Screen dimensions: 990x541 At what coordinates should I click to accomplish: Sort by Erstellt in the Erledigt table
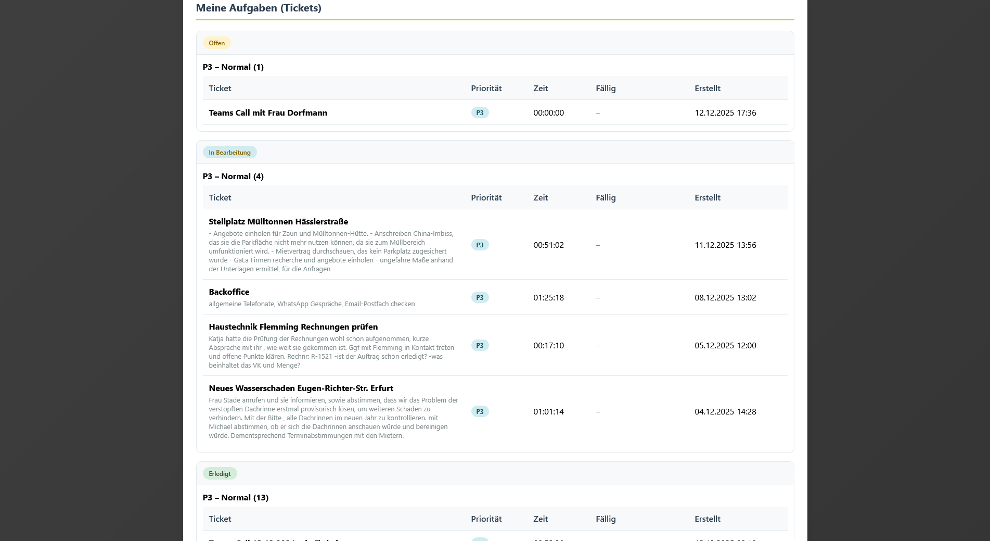click(707, 519)
